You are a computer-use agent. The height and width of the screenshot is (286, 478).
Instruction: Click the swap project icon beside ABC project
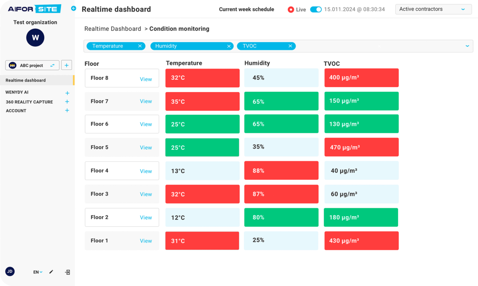tap(52, 65)
